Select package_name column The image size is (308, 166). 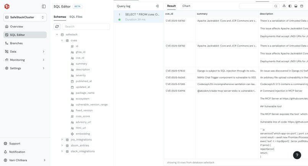pos(85,93)
